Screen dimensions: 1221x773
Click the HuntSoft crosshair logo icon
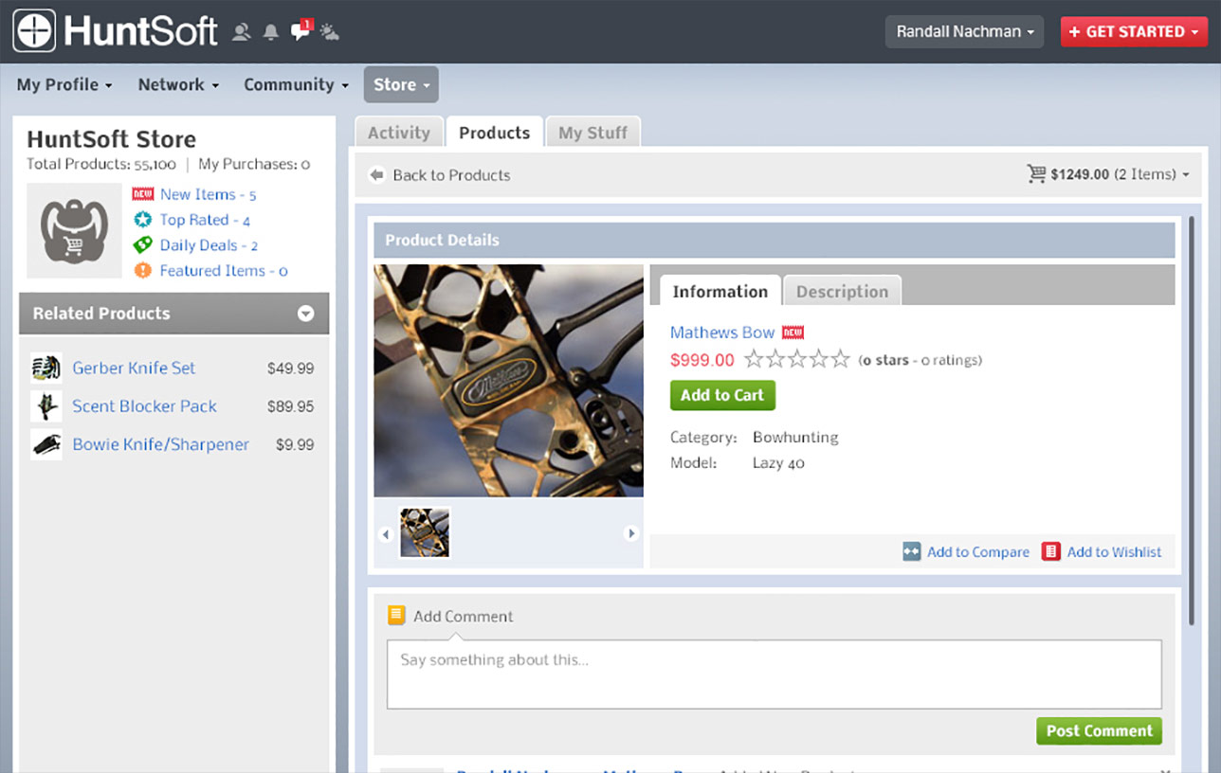click(x=34, y=30)
